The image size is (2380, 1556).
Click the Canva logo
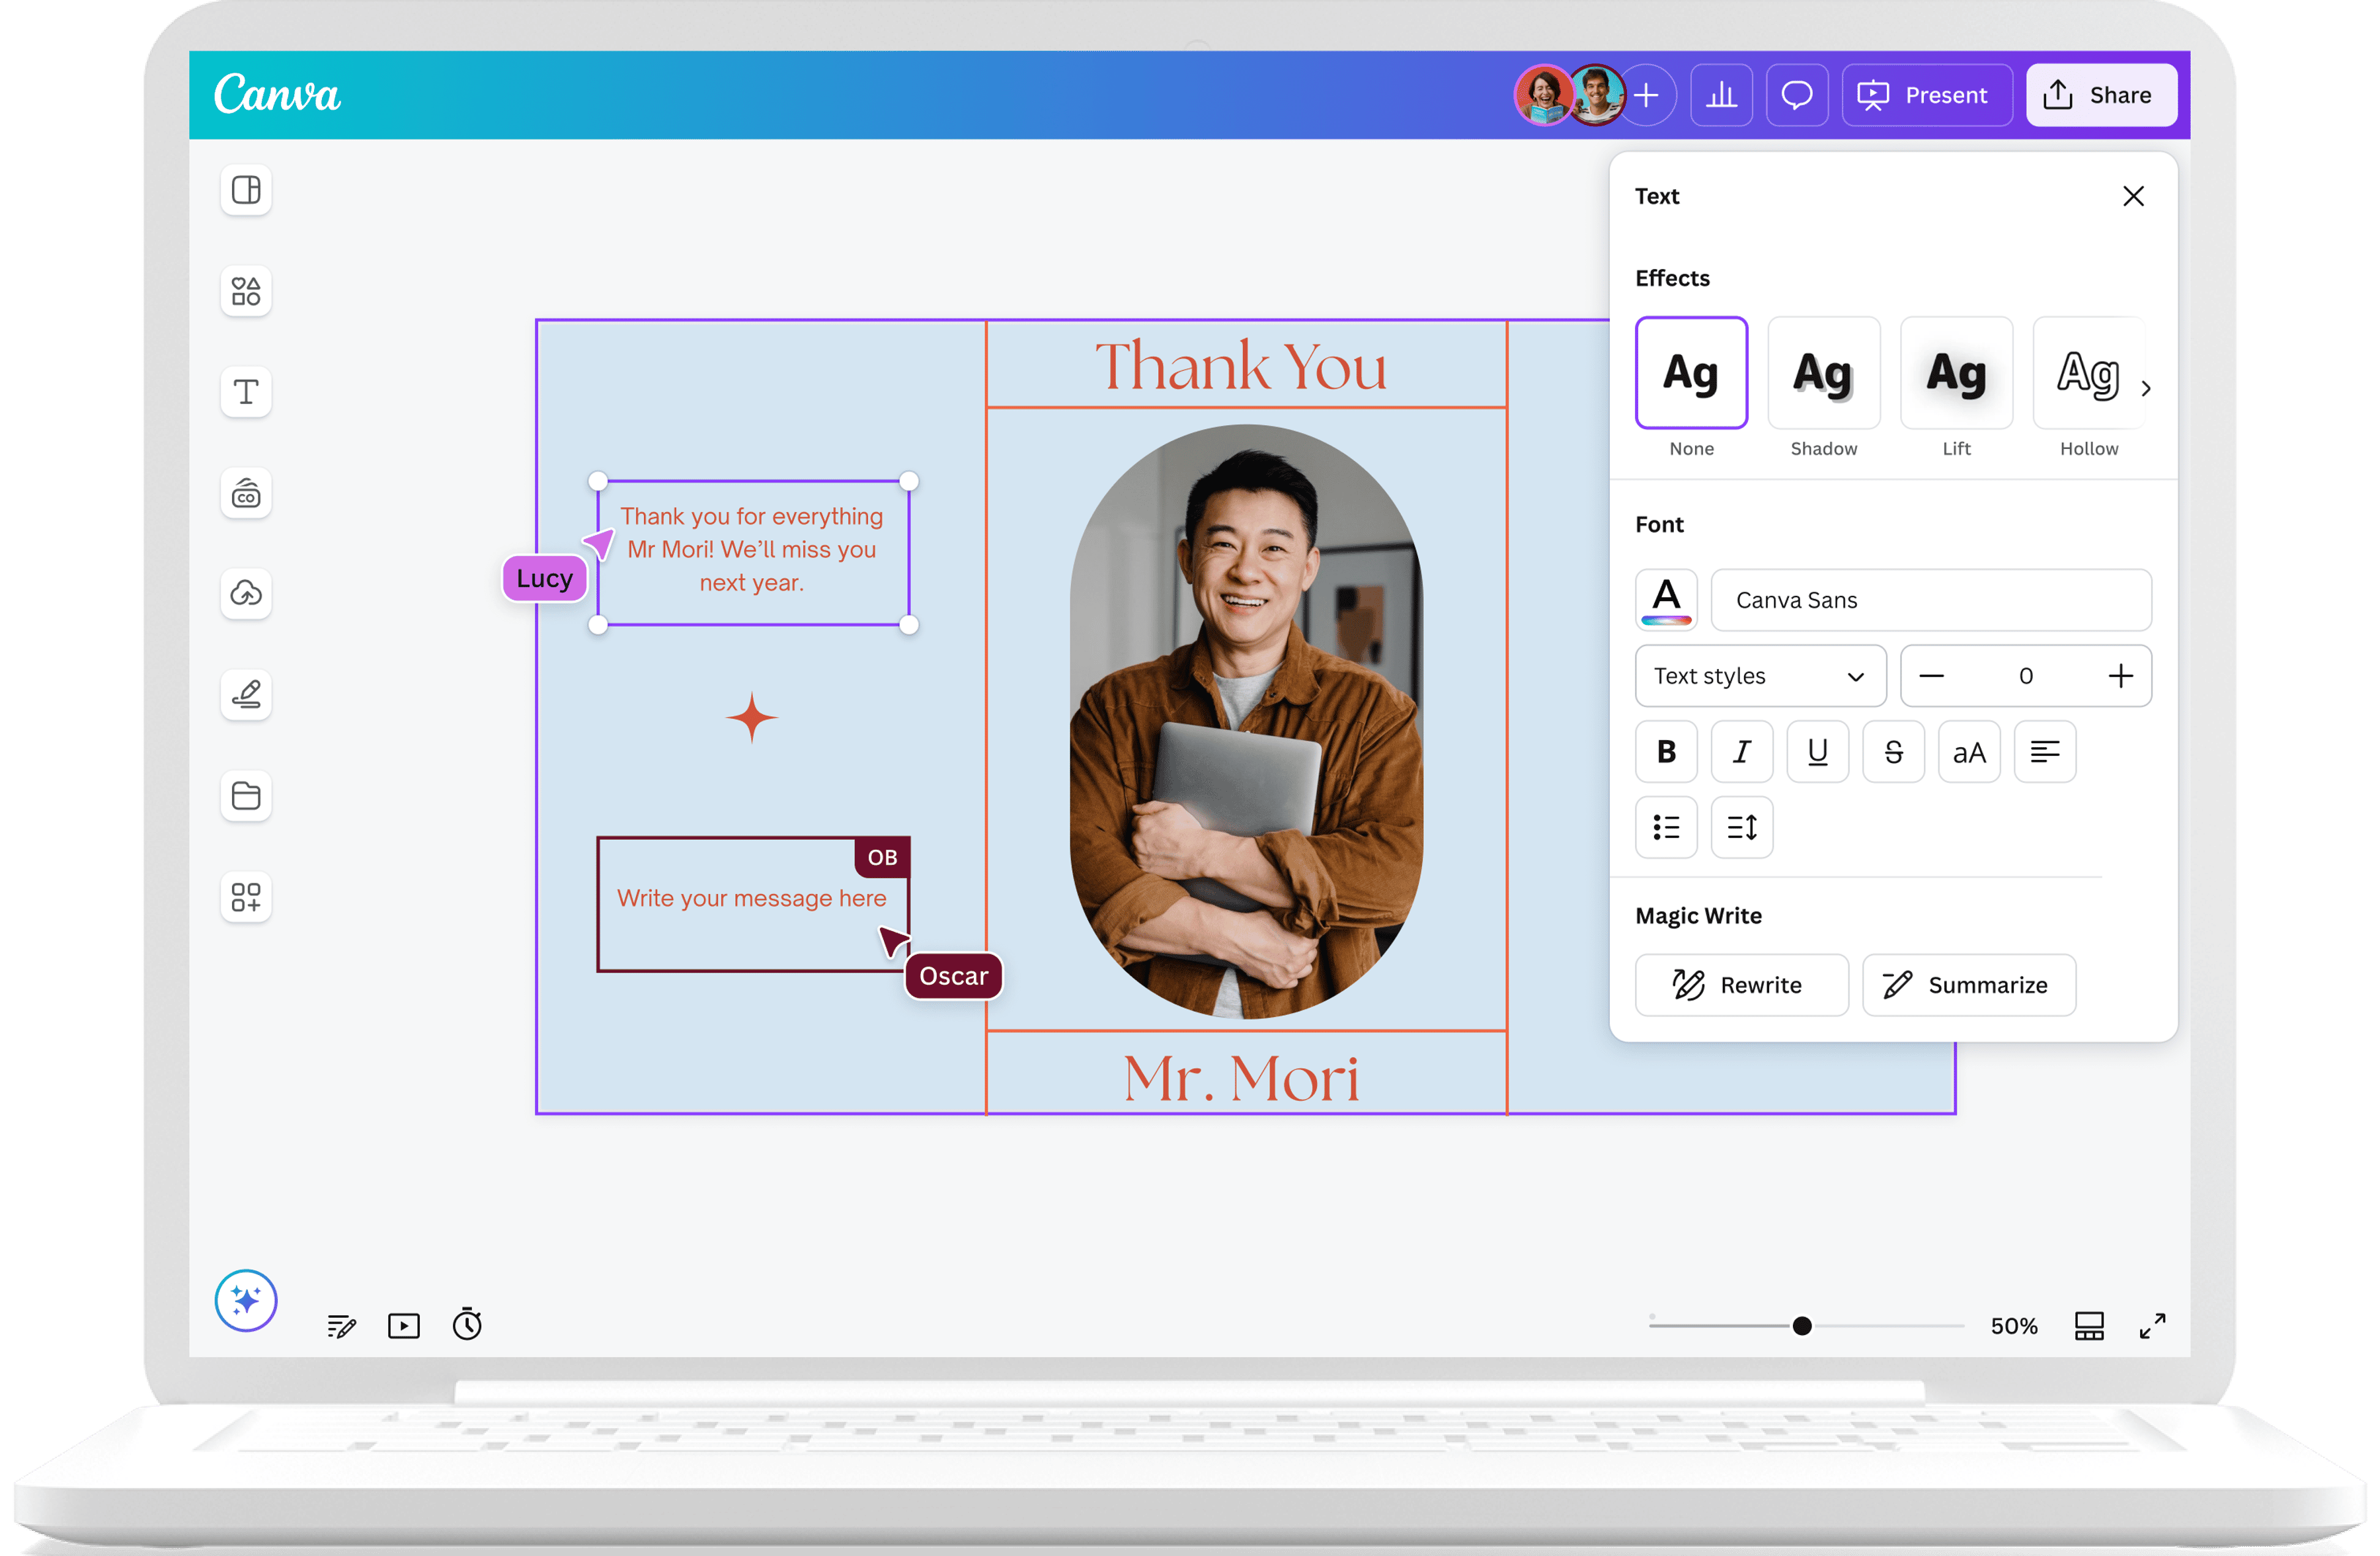tap(277, 94)
